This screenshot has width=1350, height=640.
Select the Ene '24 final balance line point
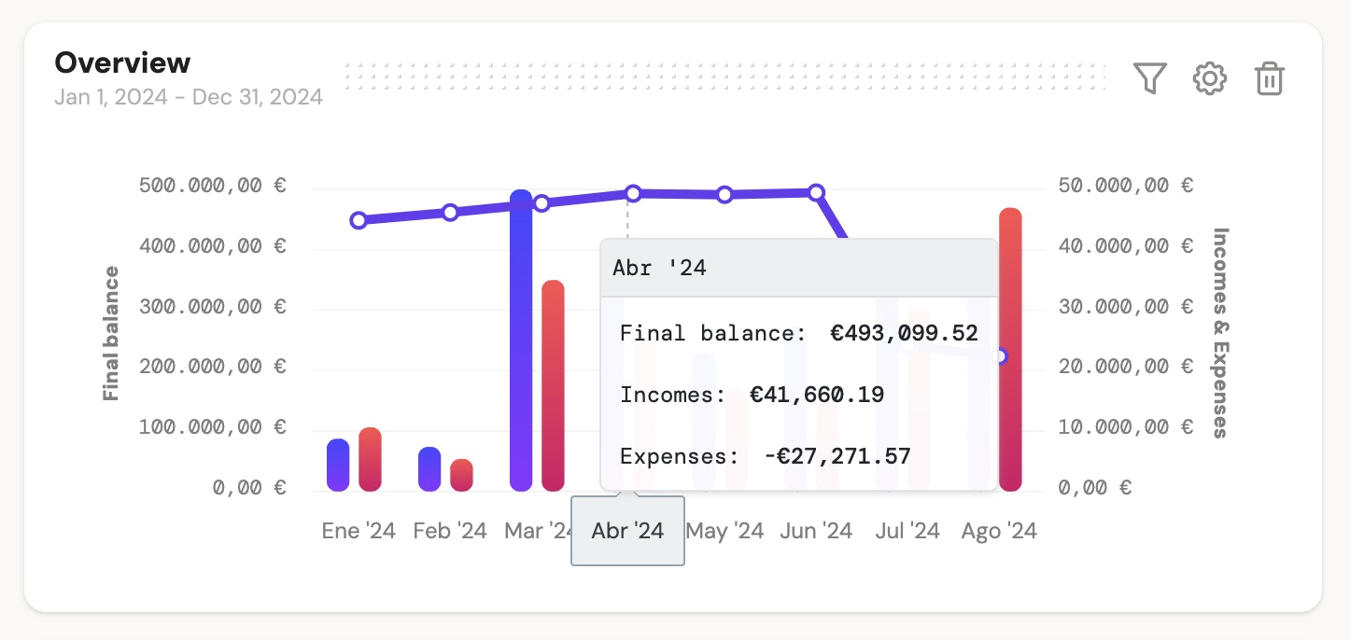(x=359, y=220)
